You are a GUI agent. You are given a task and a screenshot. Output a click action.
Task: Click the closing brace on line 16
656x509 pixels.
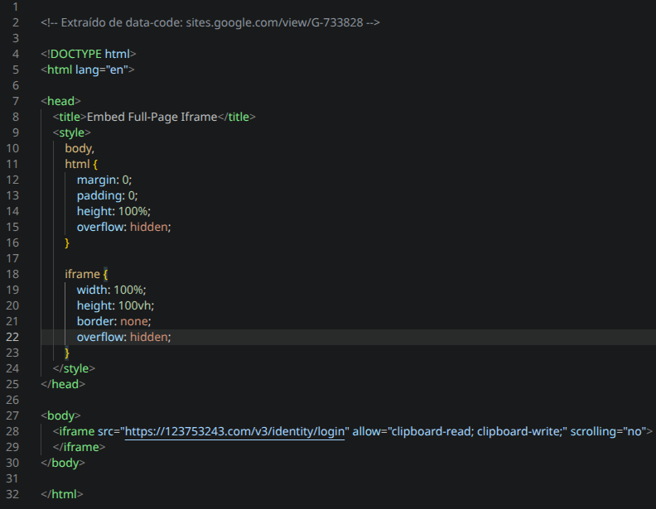coord(67,243)
